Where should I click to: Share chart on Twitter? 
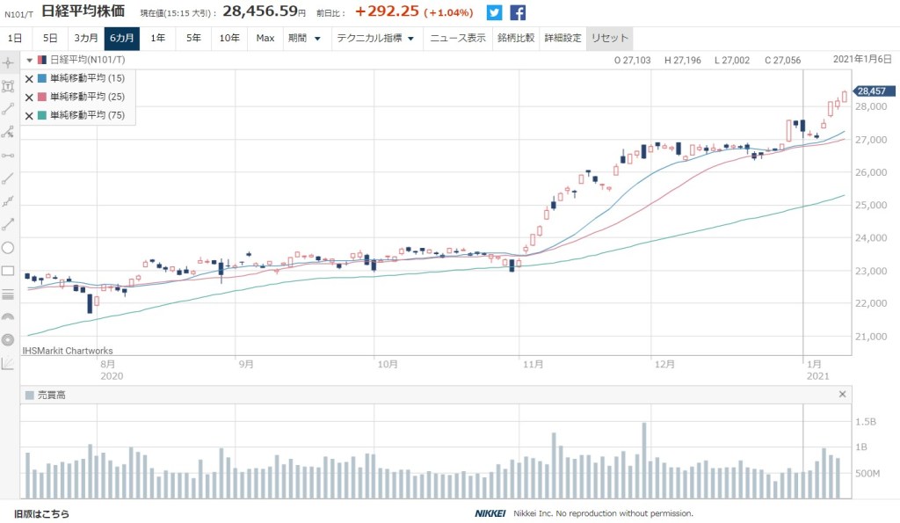coord(495,13)
